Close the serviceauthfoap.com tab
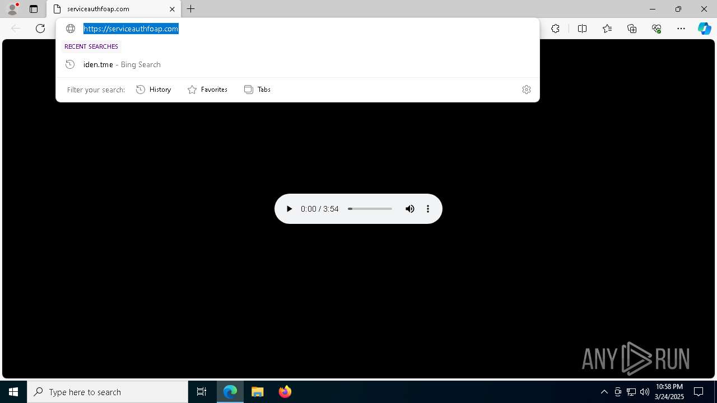The height and width of the screenshot is (403, 717). (x=172, y=9)
